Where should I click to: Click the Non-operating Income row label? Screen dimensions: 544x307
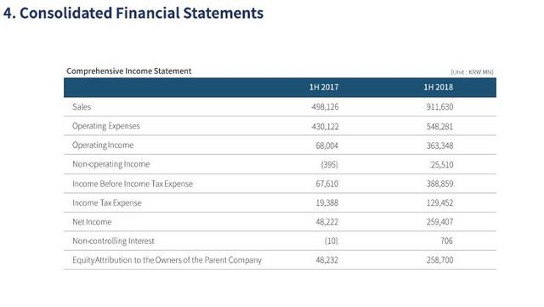110,164
